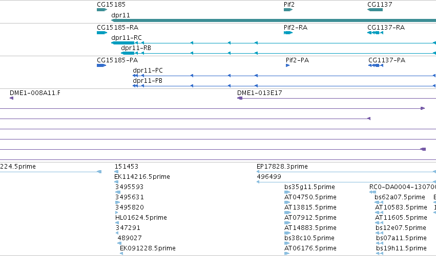Viewport: 436px width, 256px height.
Task: Click the Pif2 gene arrow glyph
Action: (288, 10)
